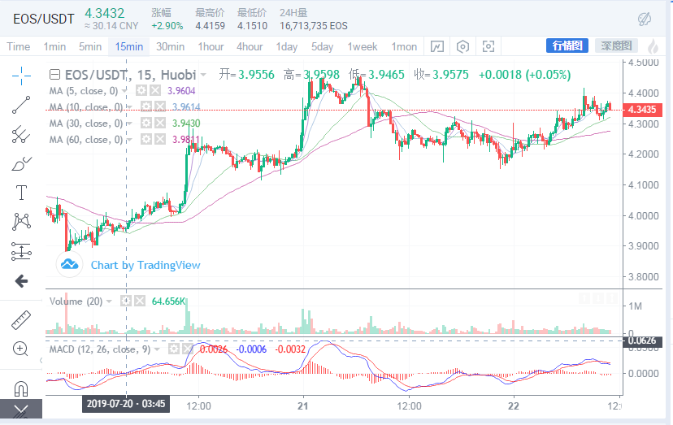Viewport: 673px width, 425px height.
Task: Select the ruler measure tool
Action: 21,320
